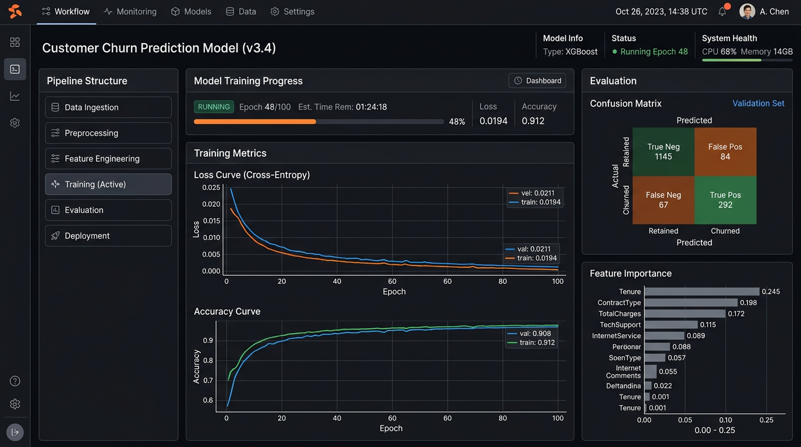
Task: Open the grid dashboard icon in sidebar
Action: pyautogui.click(x=15, y=42)
